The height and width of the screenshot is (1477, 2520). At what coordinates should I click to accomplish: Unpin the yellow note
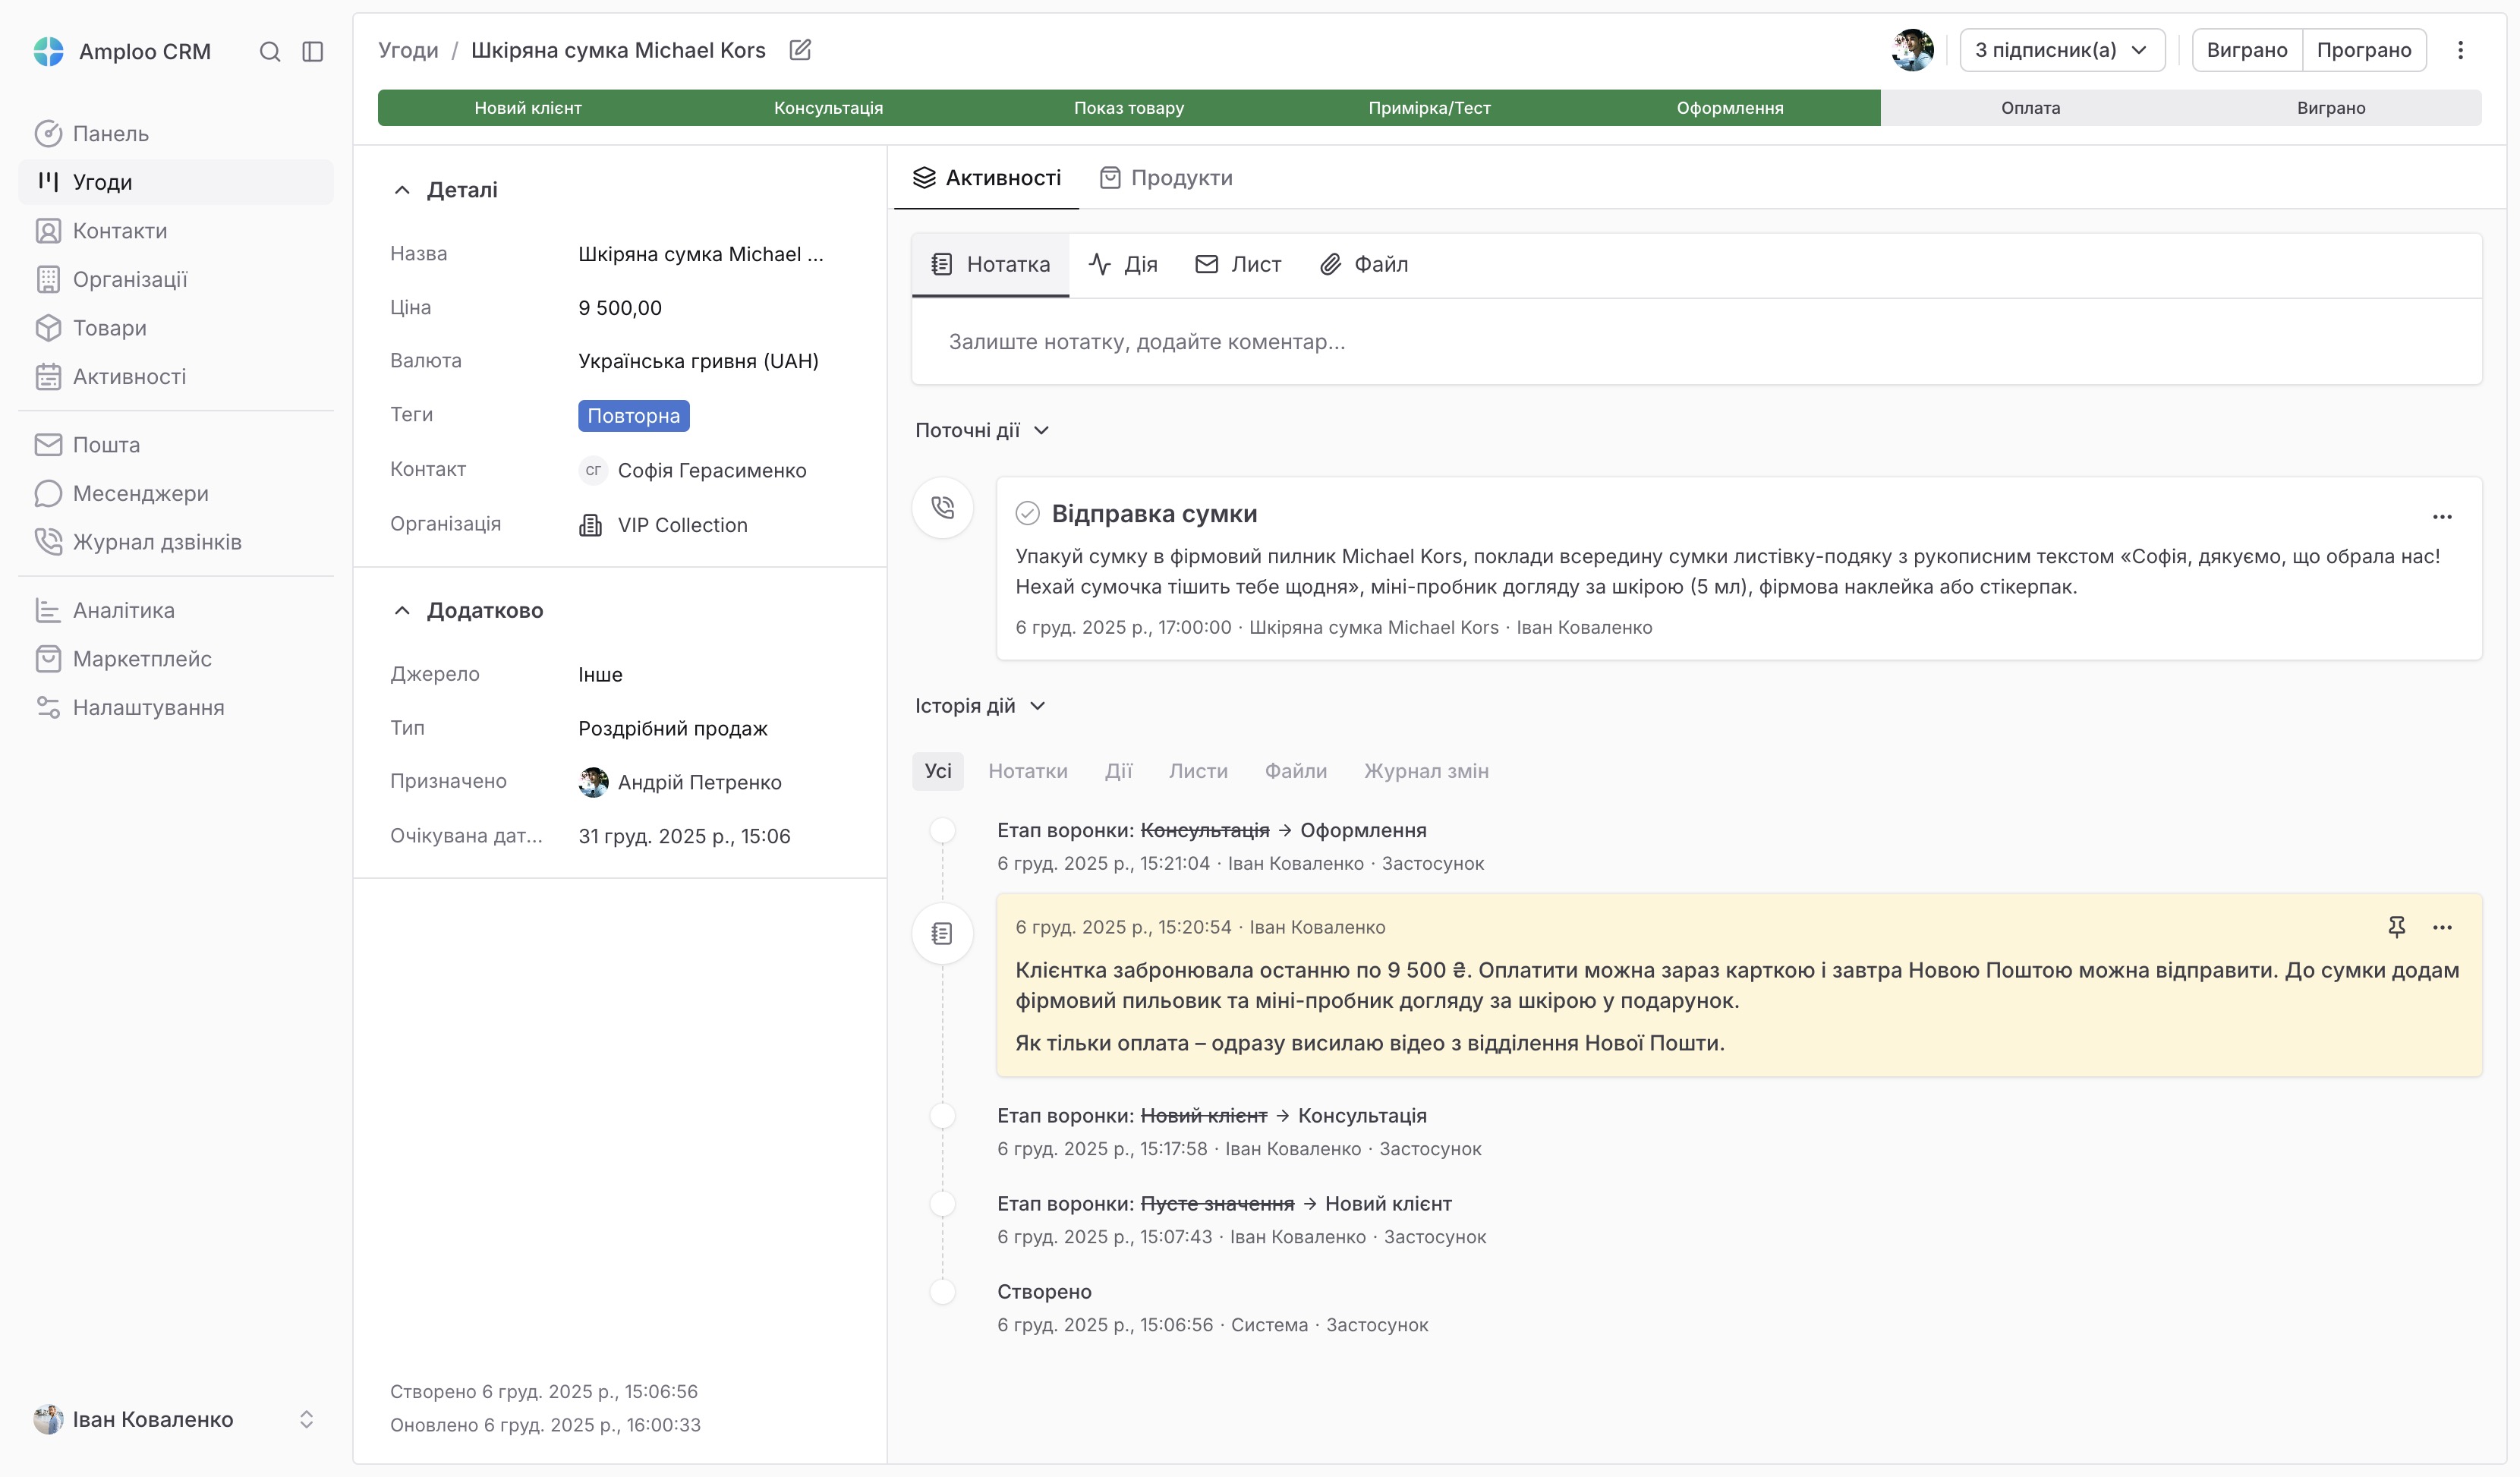coord(2396,927)
